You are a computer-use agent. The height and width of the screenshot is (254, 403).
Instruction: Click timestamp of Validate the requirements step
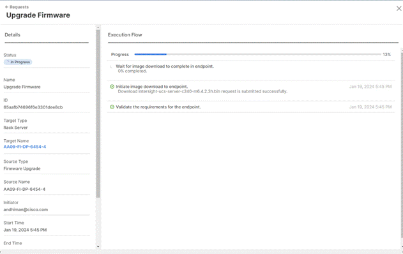click(370, 107)
